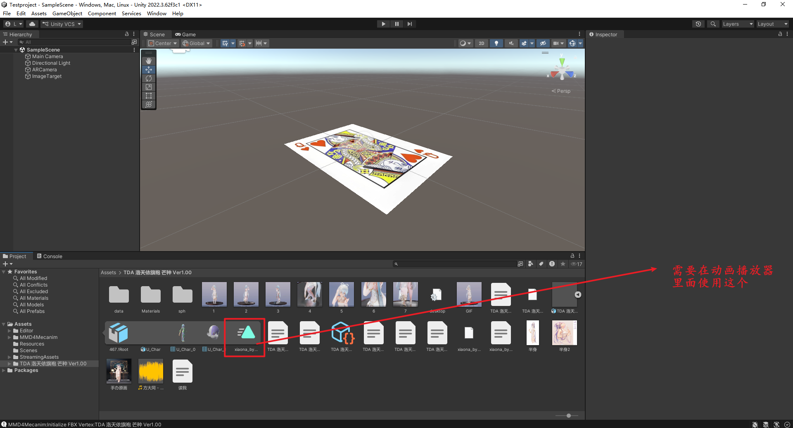793x428 pixels.
Task: Click the Pause button
Action: pos(396,24)
